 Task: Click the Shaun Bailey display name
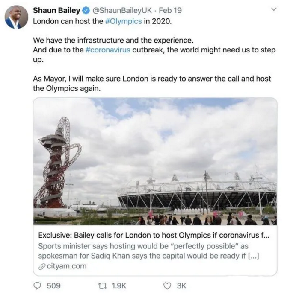click(56, 10)
